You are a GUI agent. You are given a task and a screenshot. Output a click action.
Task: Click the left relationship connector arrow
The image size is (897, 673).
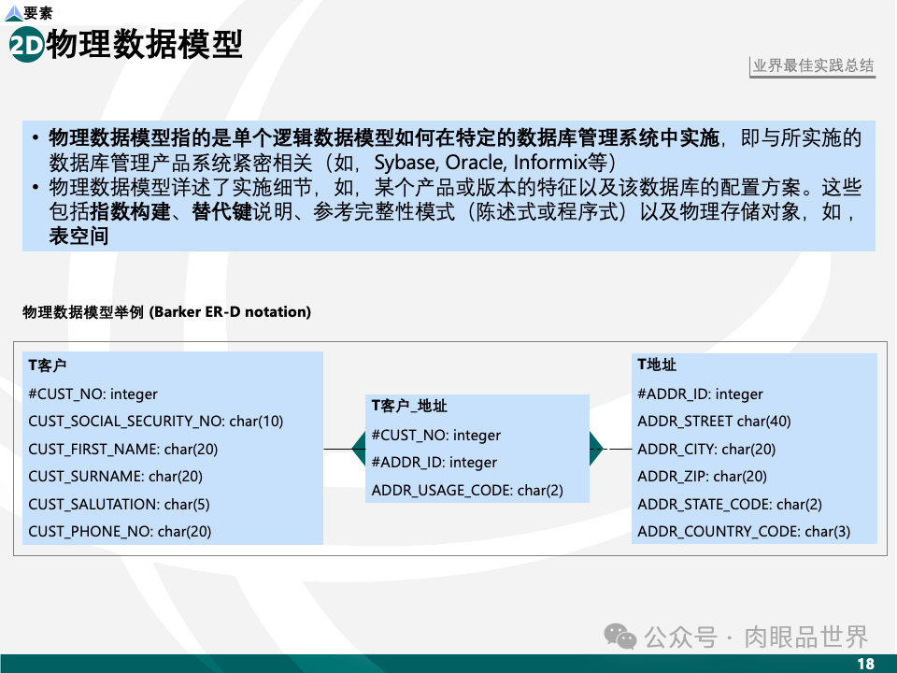point(359,449)
